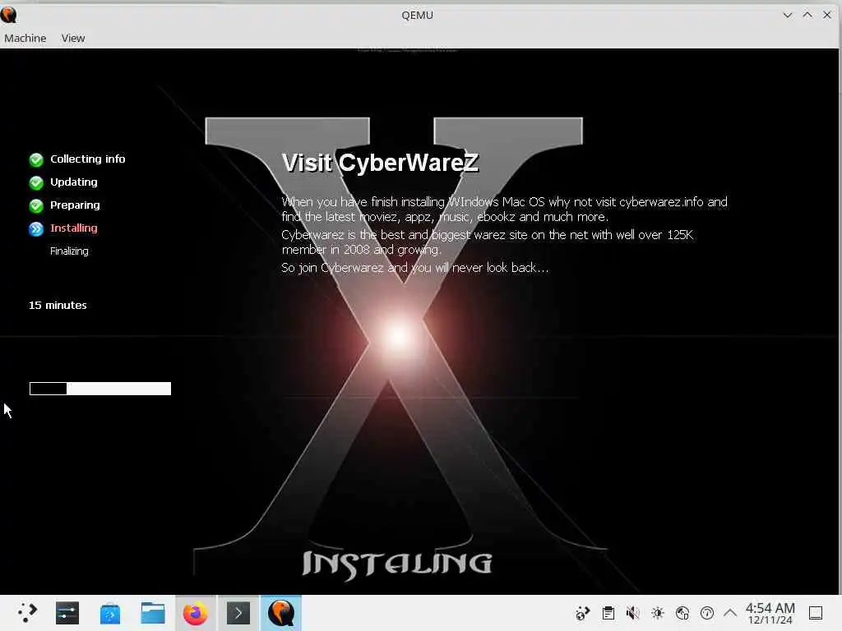This screenshot has width=842, height=631.
Task: Open the Dolphin file manager
Action: 153,613
